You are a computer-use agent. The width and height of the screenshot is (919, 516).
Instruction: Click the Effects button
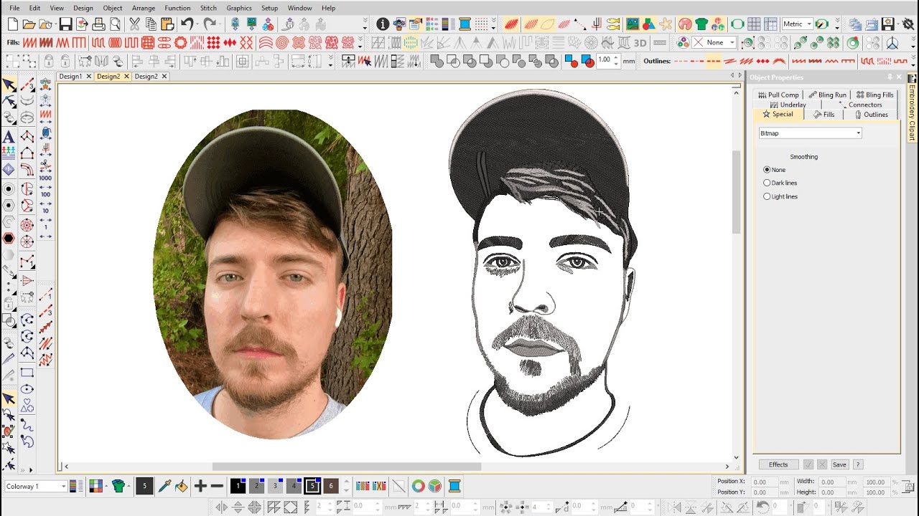[x=778, y=464]
